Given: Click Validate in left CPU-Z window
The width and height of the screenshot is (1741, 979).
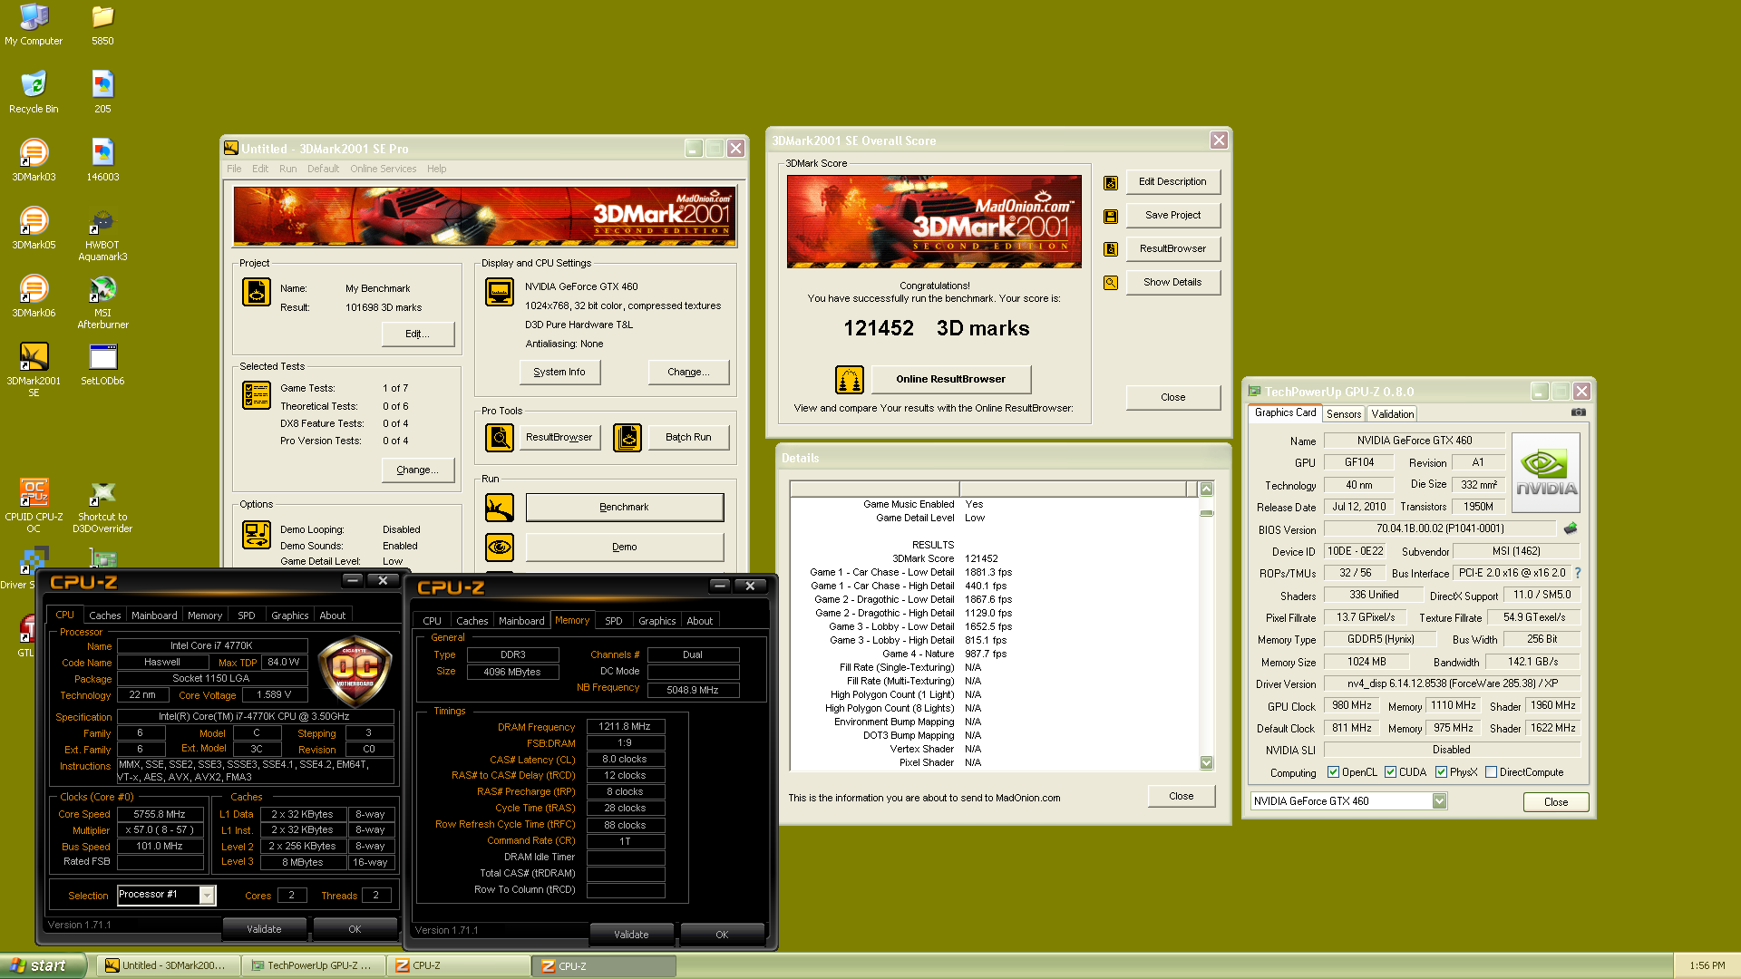Looking at the screenshot, I should click(x=264, y=929).
